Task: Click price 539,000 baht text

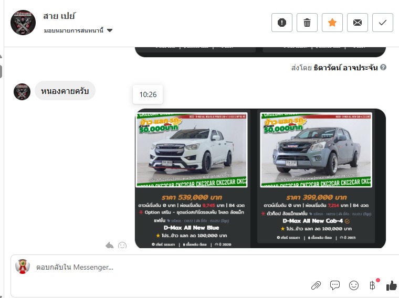Action: coord(192,197)
